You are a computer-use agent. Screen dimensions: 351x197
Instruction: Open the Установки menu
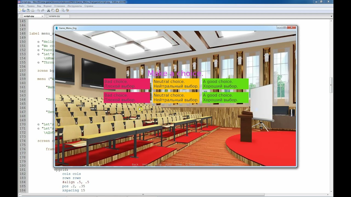point(60,6)
